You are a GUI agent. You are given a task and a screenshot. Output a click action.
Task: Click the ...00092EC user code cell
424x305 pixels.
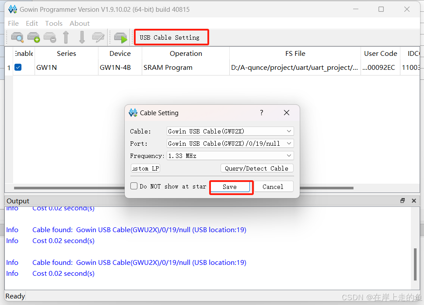coord(381,68)
